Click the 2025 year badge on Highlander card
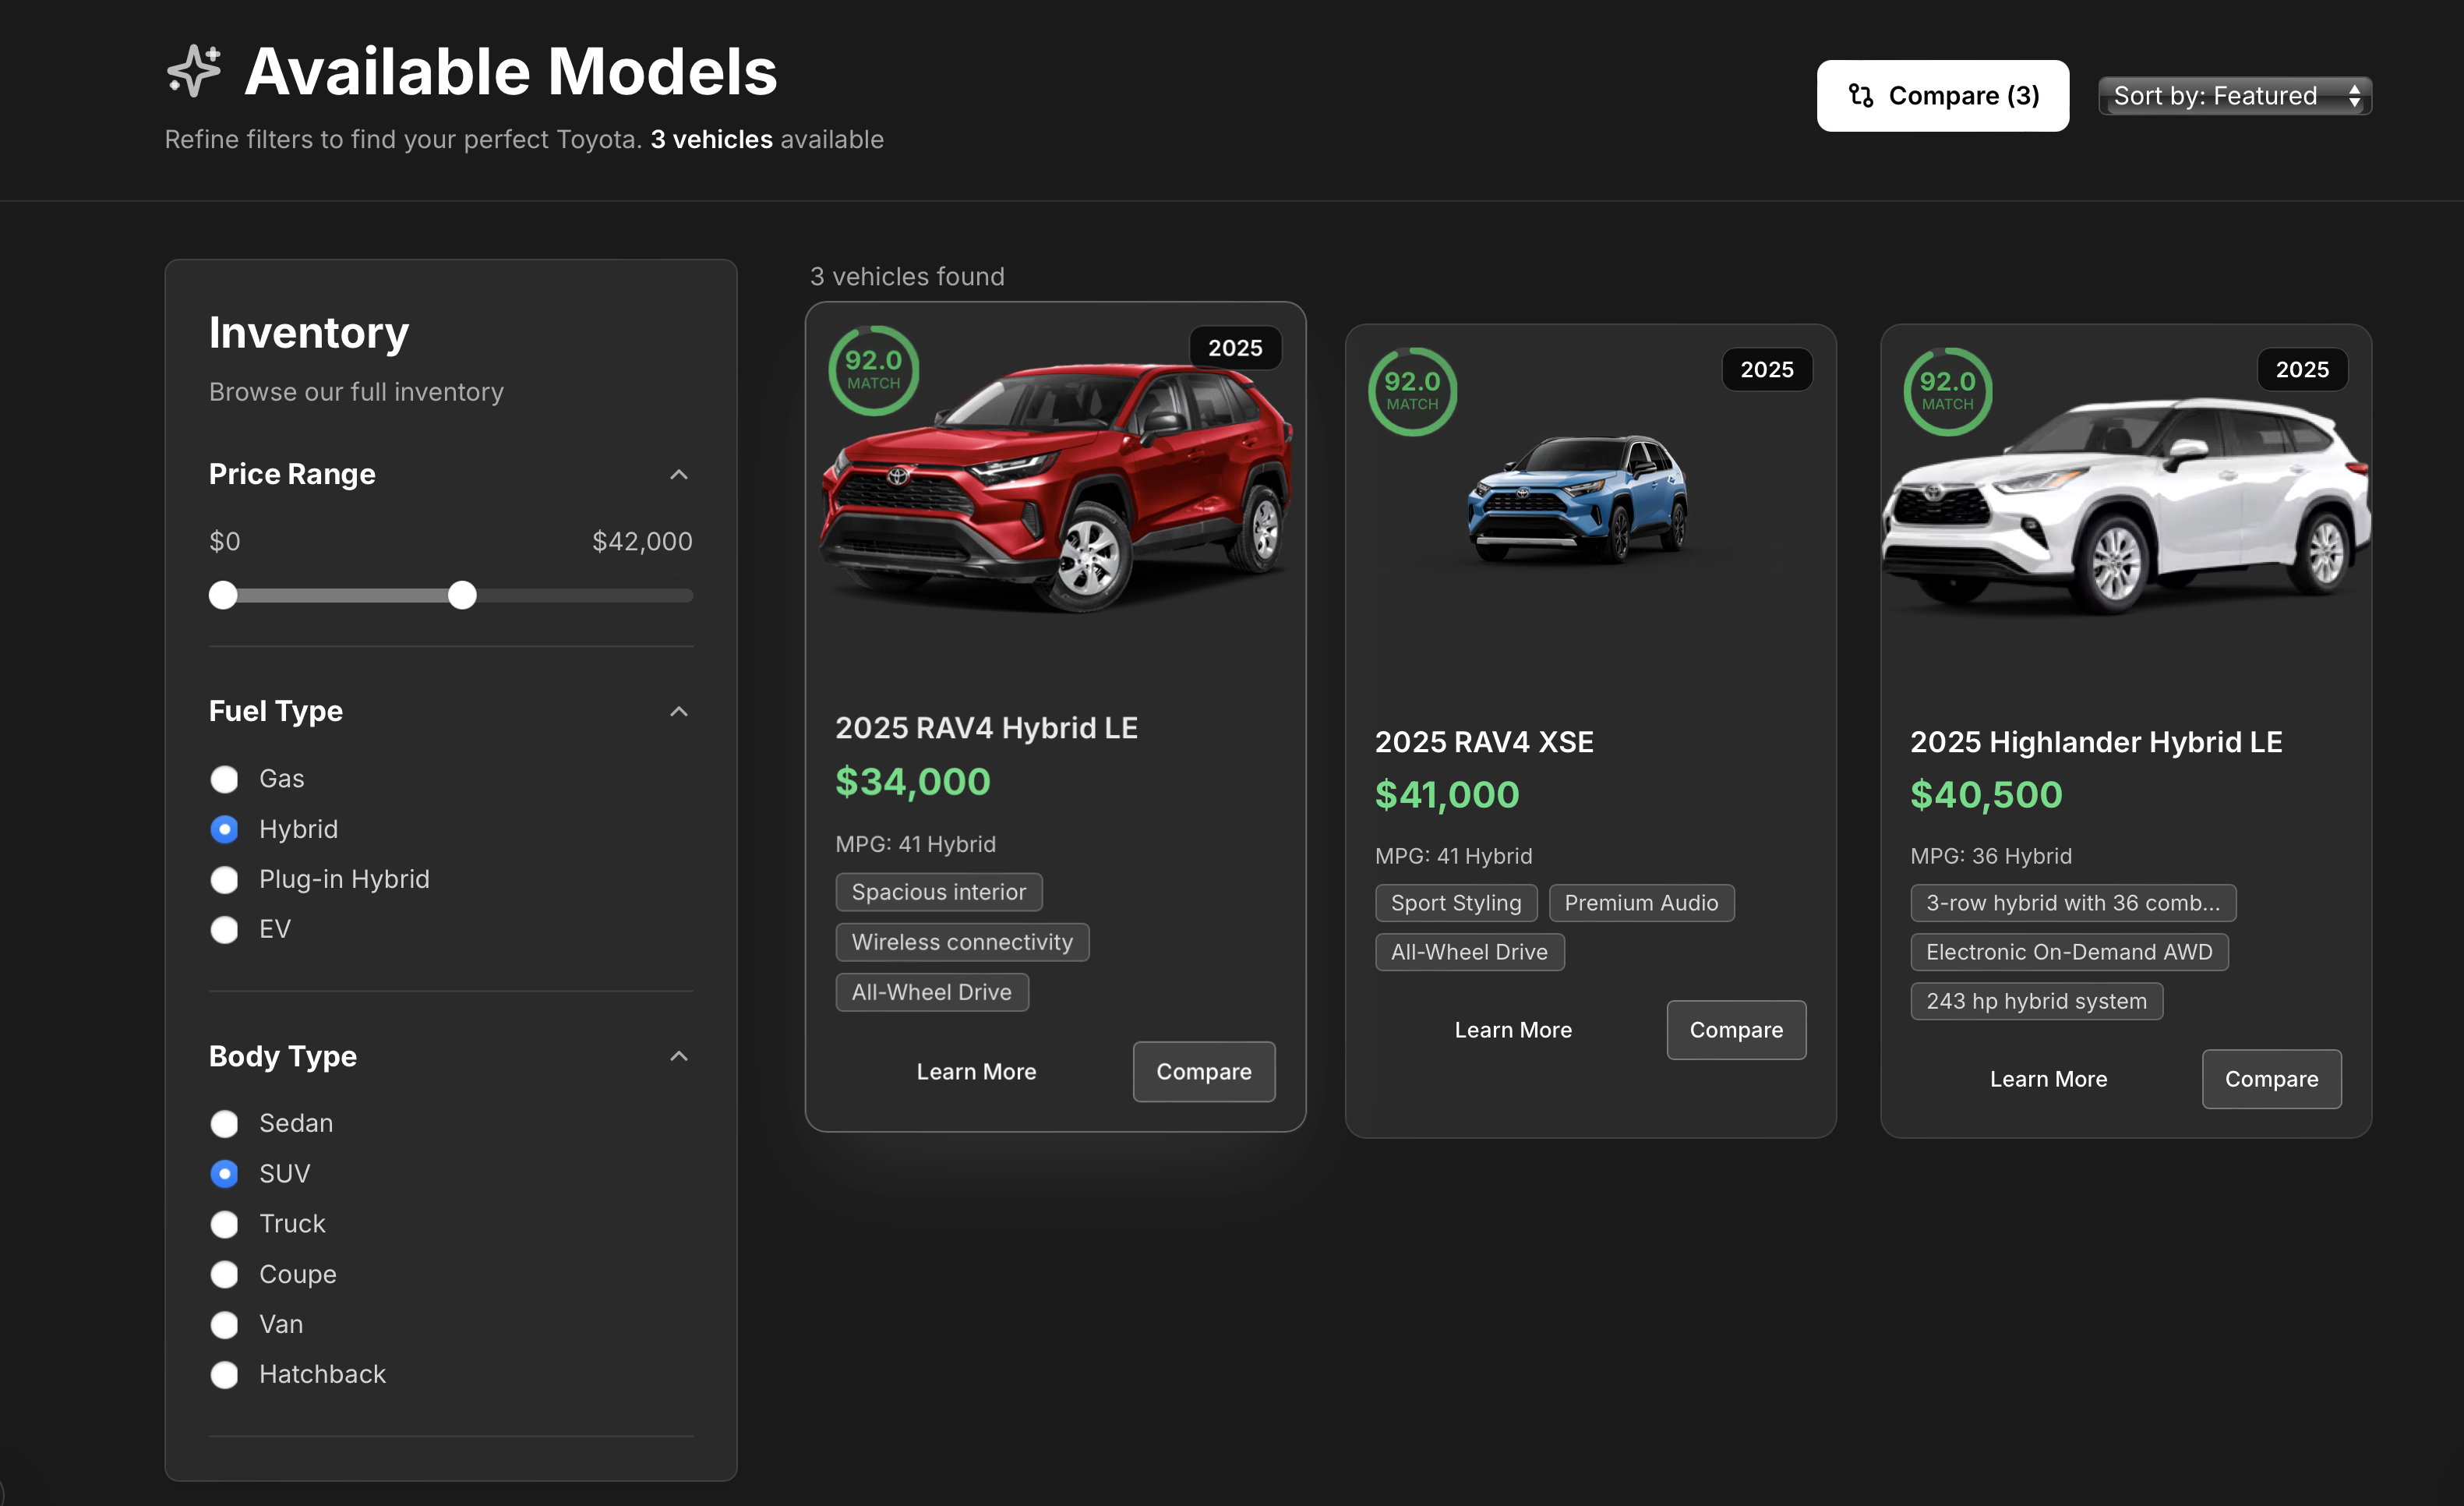This screenshot has width=2464, height=1506. pos(2301,369)
